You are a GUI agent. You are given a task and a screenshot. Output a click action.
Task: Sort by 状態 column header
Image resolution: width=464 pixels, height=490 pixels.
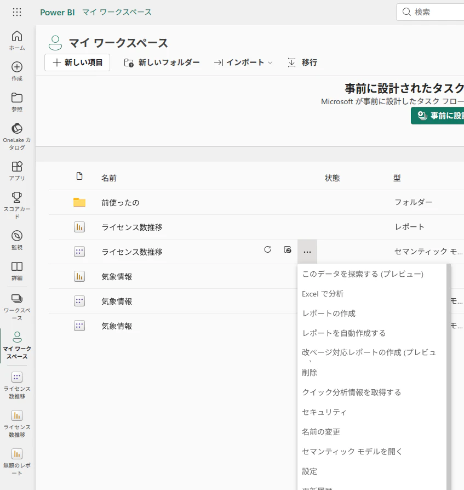[x=332, y=178]
